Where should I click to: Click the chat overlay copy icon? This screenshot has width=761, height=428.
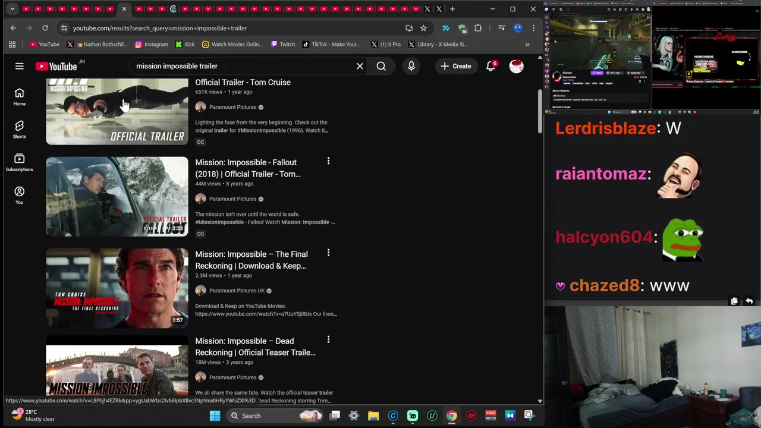pos(734,301)
